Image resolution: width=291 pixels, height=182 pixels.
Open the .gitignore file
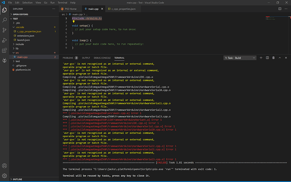click(34, 66)
